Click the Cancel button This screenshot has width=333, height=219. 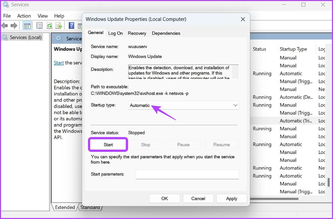coord(198,198)
